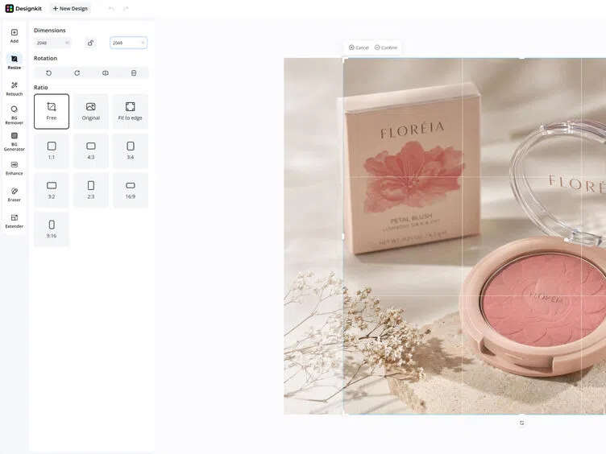Click the top edge crop handle

click(521, 58)
